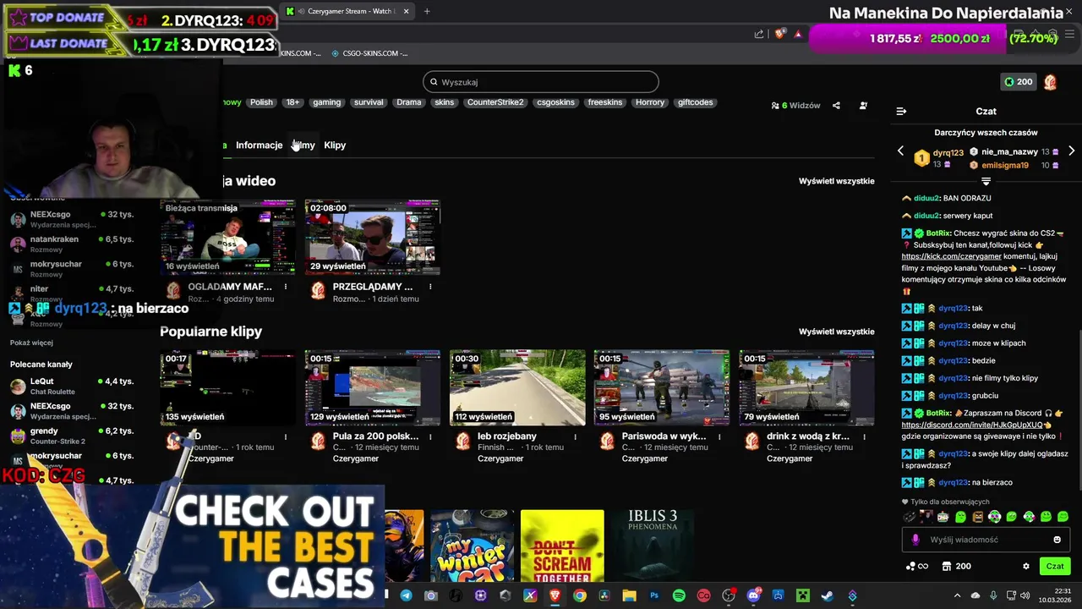Collapse the chat panel with the arrow icon
1082x609 pixels.
coord(901,111)
